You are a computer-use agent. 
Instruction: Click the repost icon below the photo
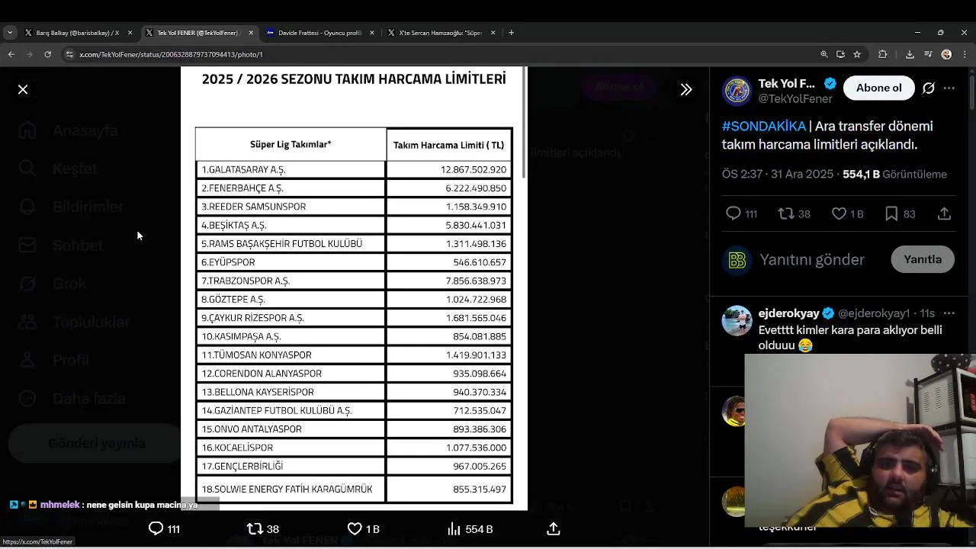pos(255,528)
